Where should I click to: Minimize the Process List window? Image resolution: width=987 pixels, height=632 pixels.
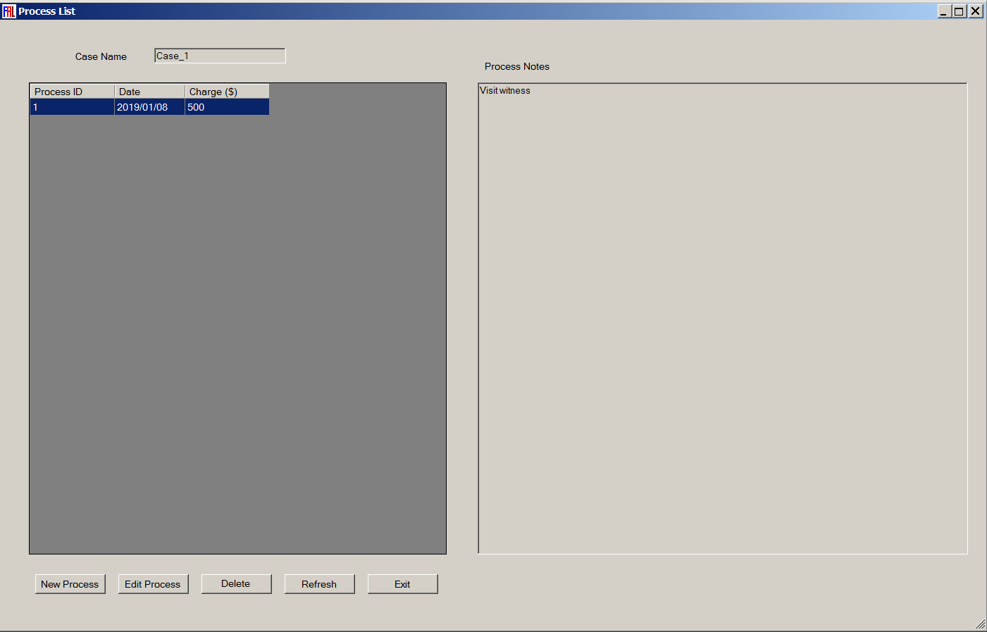coord(944,11)
